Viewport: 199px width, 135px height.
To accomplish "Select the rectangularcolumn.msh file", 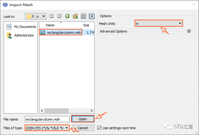I will point(61,33).
